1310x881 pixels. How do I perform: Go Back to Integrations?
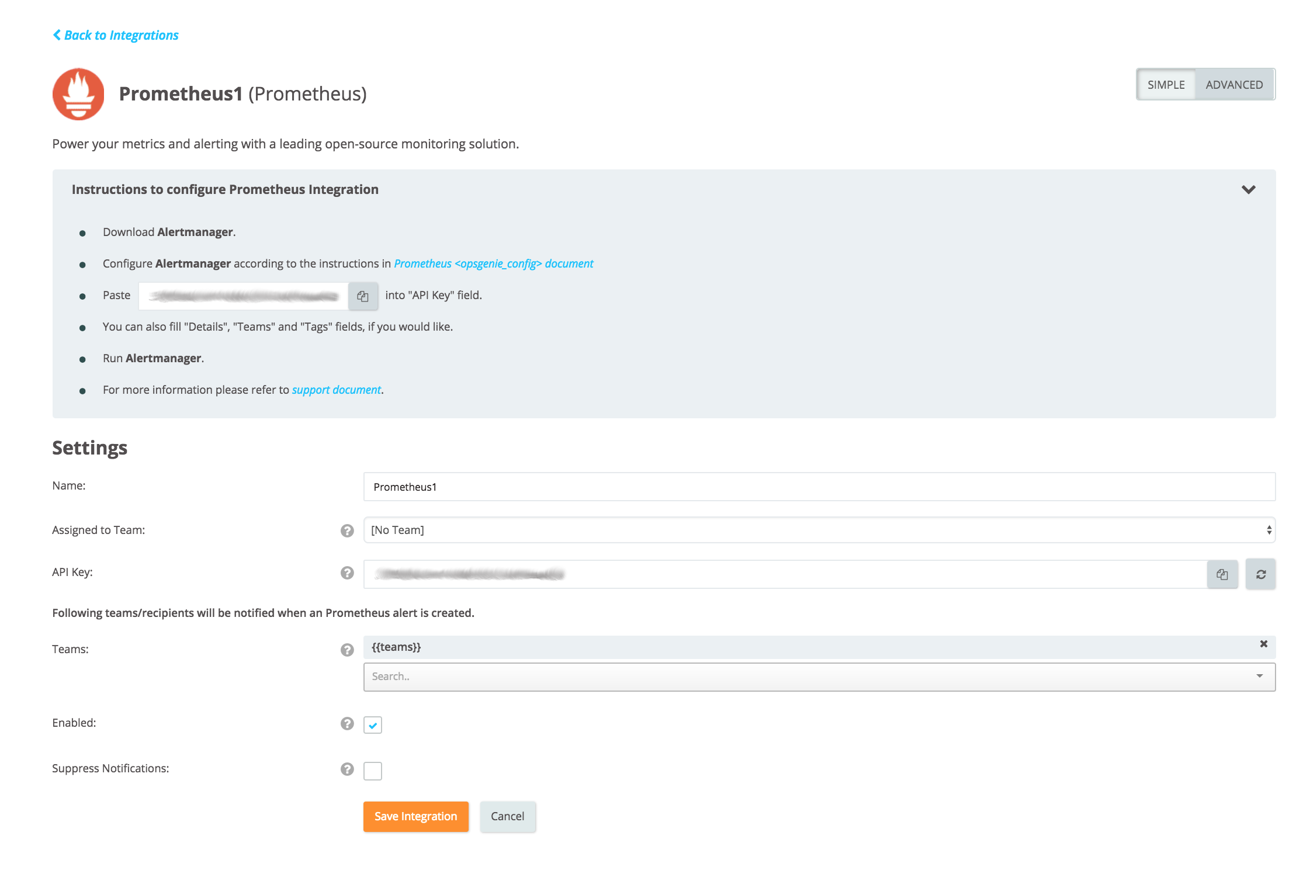point(116,35)
